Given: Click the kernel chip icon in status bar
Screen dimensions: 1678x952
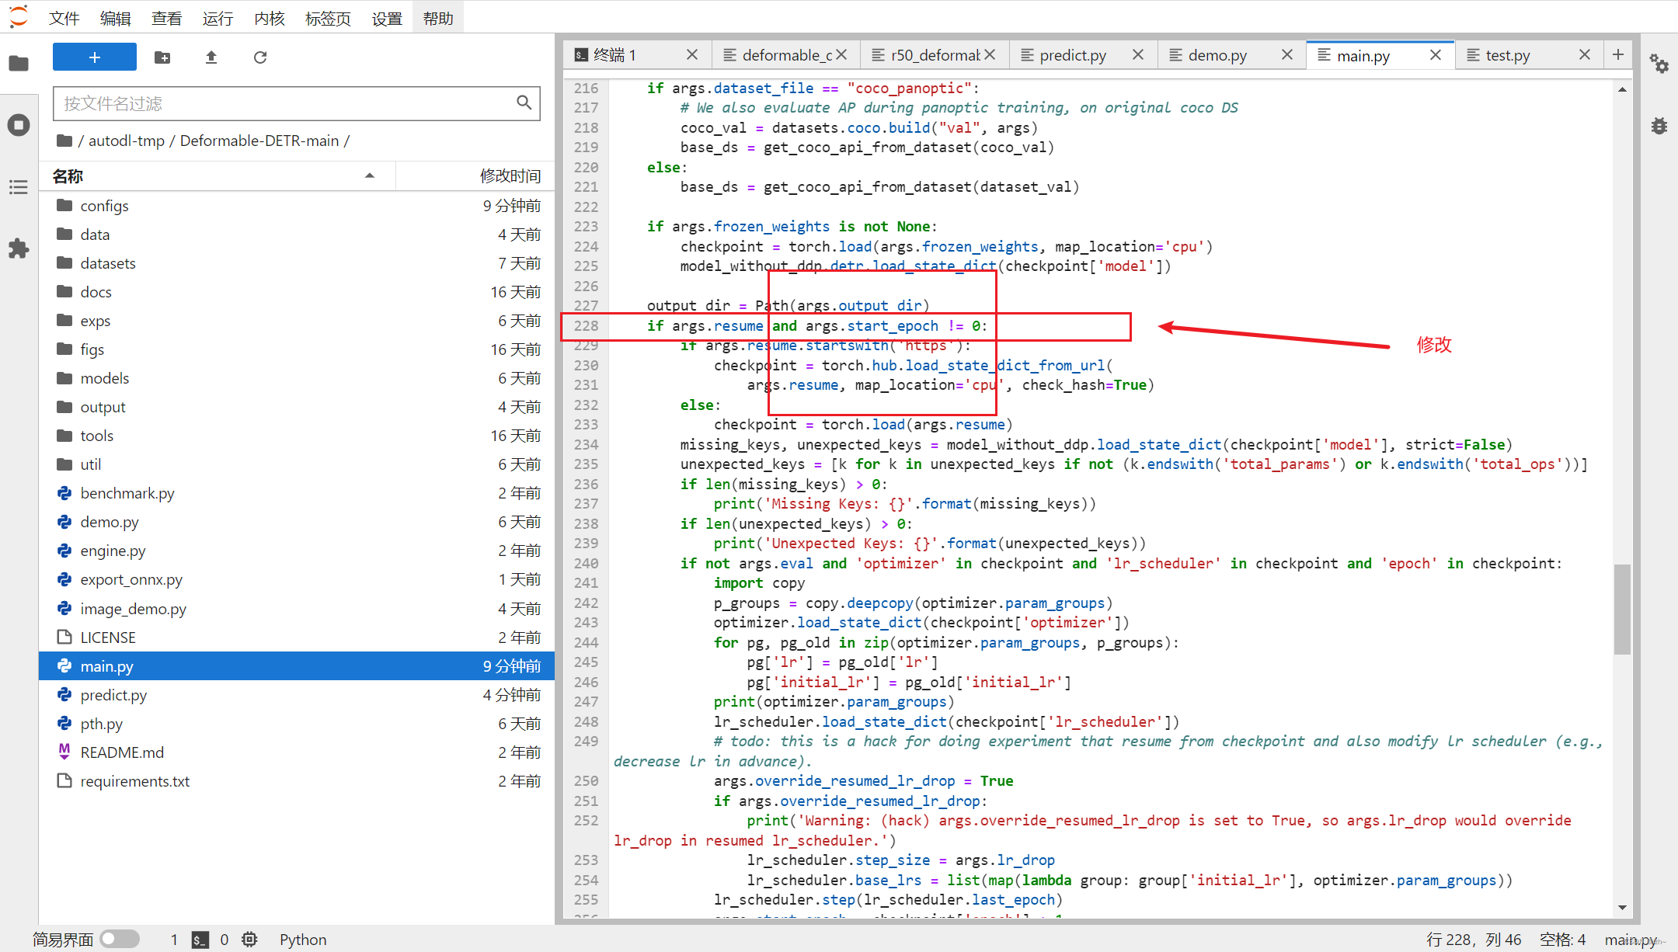Looking at the screenshot, I should [x=249, y=940].
